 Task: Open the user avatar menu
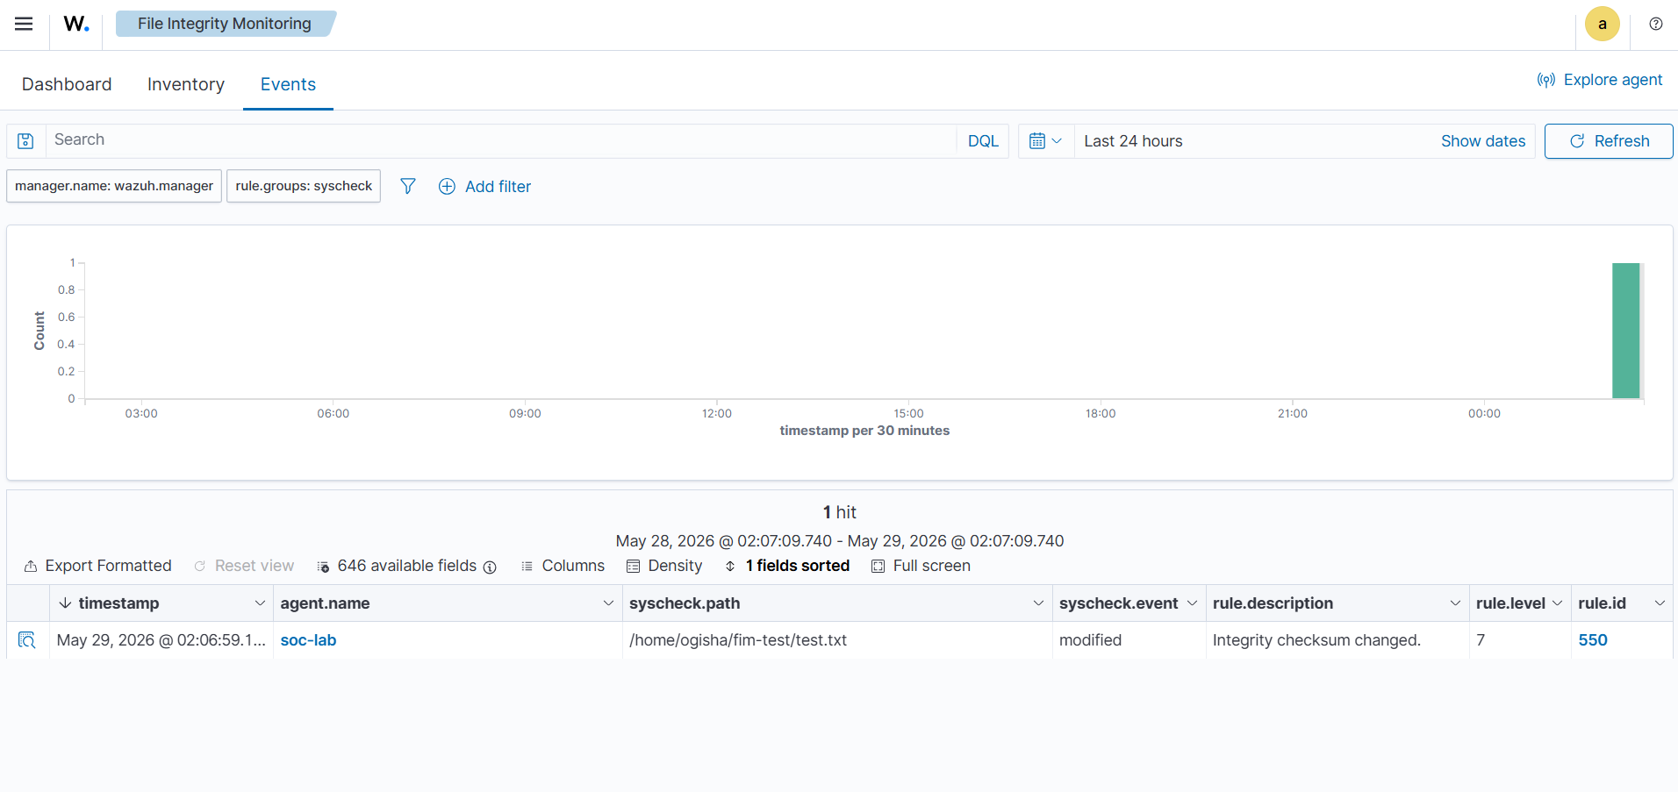click(x=1602, y=24)
